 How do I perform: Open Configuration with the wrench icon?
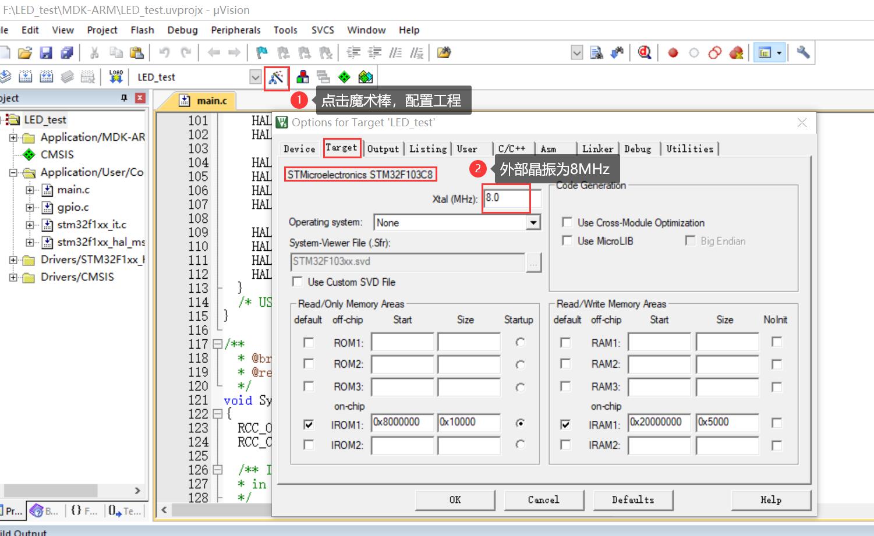[803, 53]
